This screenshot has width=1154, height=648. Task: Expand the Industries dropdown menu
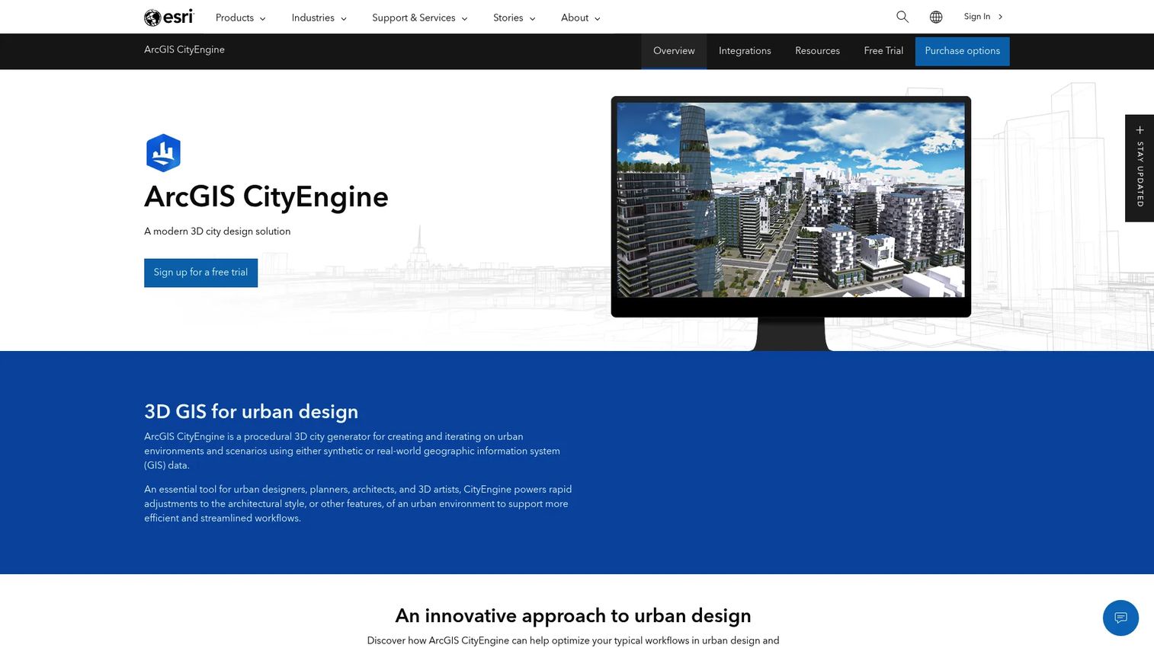[319, 18]
